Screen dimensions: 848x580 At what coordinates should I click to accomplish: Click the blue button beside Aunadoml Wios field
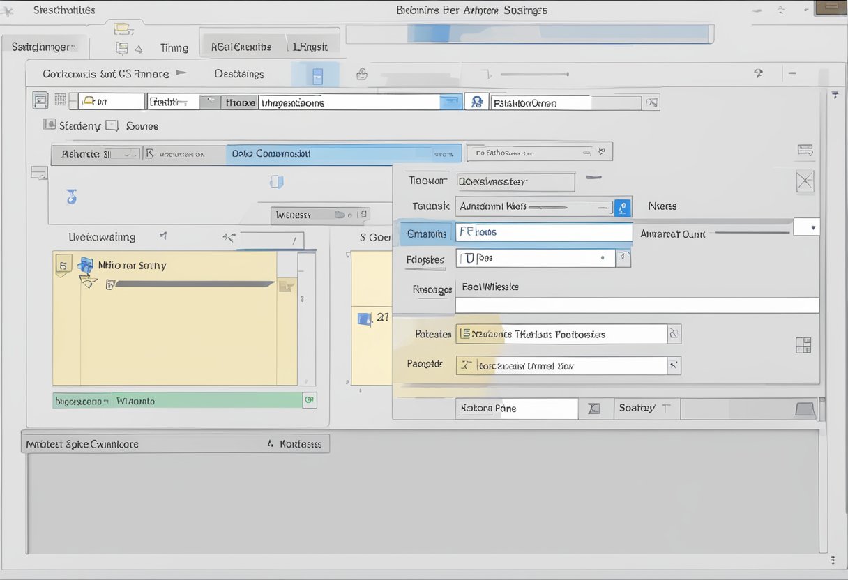(x=622, y=207)
